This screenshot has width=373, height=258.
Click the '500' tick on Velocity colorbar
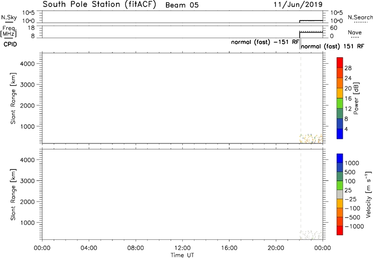350,172
